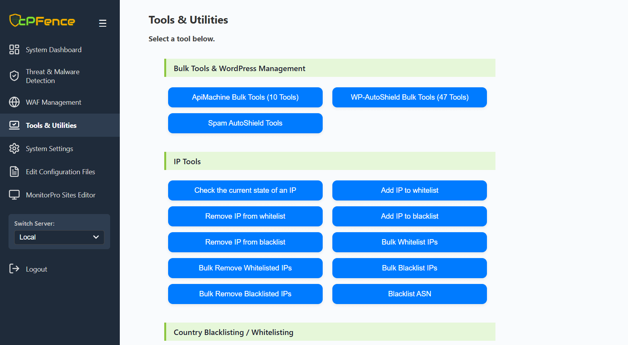Expand the Switch Server Local dropdown
Viewport: 628px width, 345px height.
click(59, 237)
